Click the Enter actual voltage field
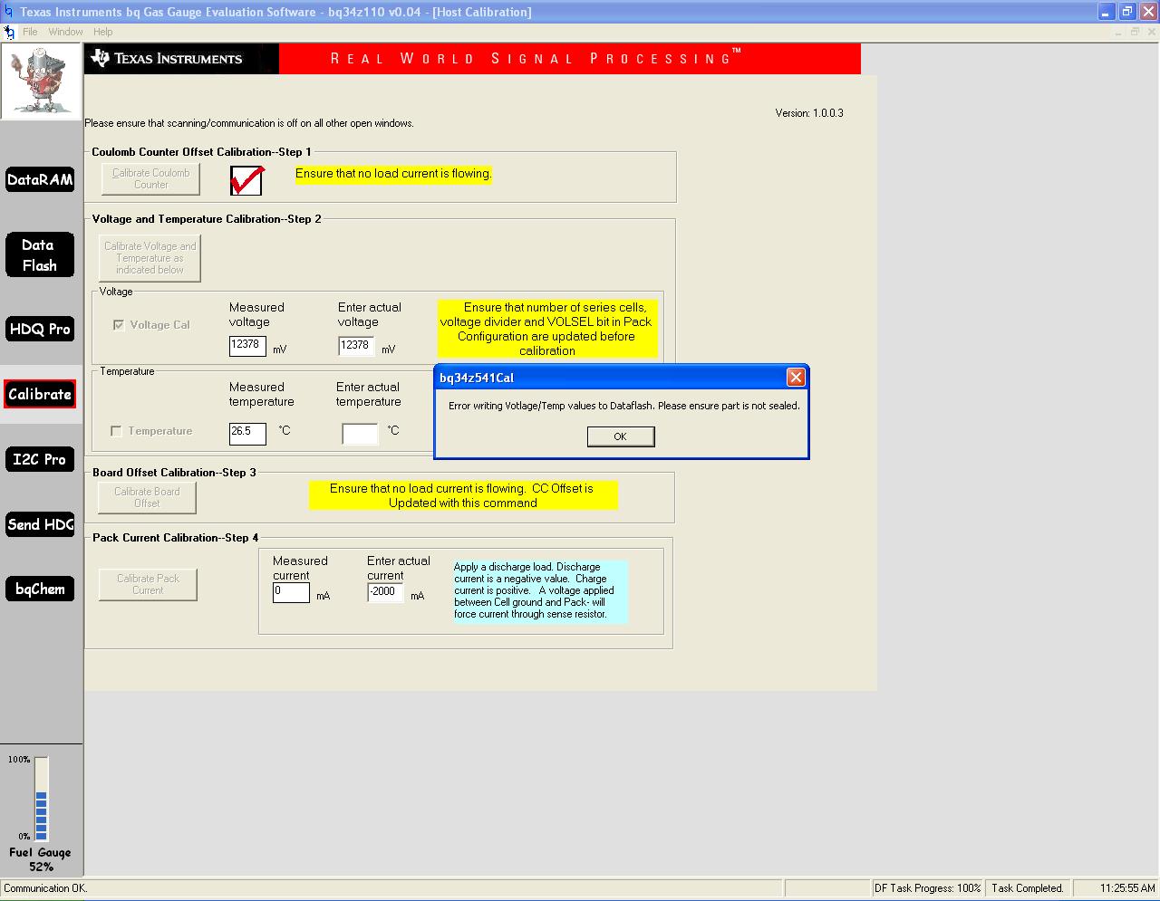The height and width of the screenshot is (901, 1160). [x=356, y=345]
